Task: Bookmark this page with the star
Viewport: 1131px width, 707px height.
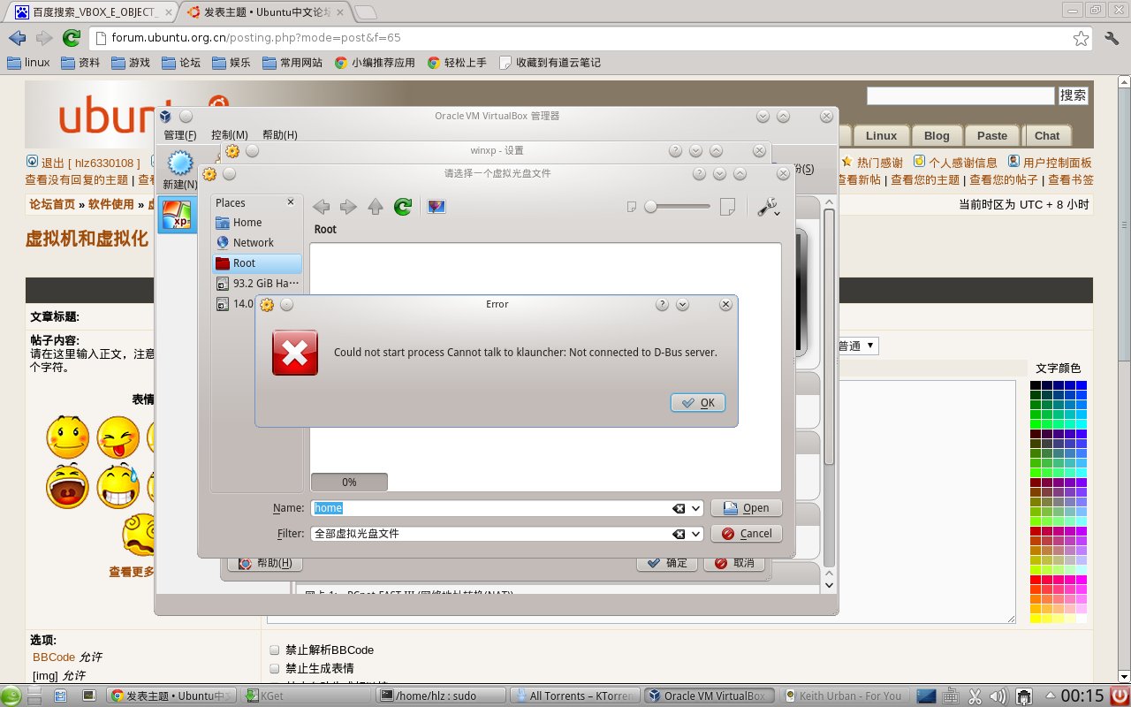Action: pos(1081,38)
